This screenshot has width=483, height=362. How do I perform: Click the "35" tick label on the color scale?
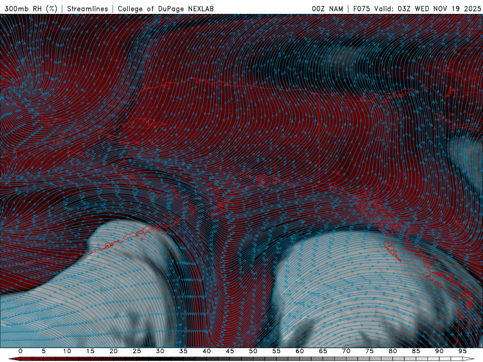184,351
